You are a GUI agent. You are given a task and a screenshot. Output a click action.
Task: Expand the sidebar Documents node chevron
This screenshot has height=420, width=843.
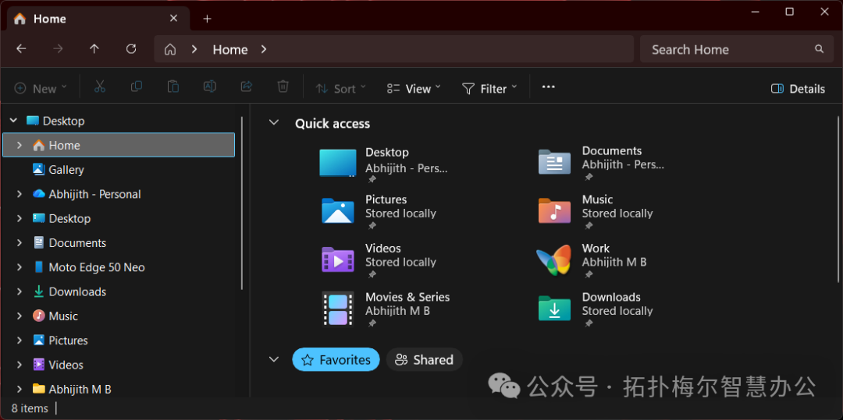pyautogui.click(x=20, y=243)
